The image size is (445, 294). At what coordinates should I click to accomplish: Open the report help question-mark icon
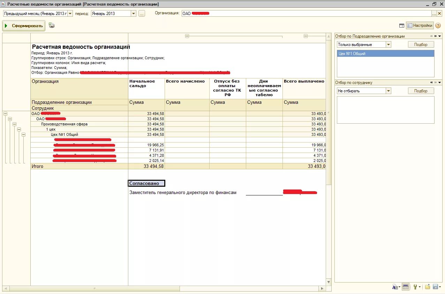[438, 25]
